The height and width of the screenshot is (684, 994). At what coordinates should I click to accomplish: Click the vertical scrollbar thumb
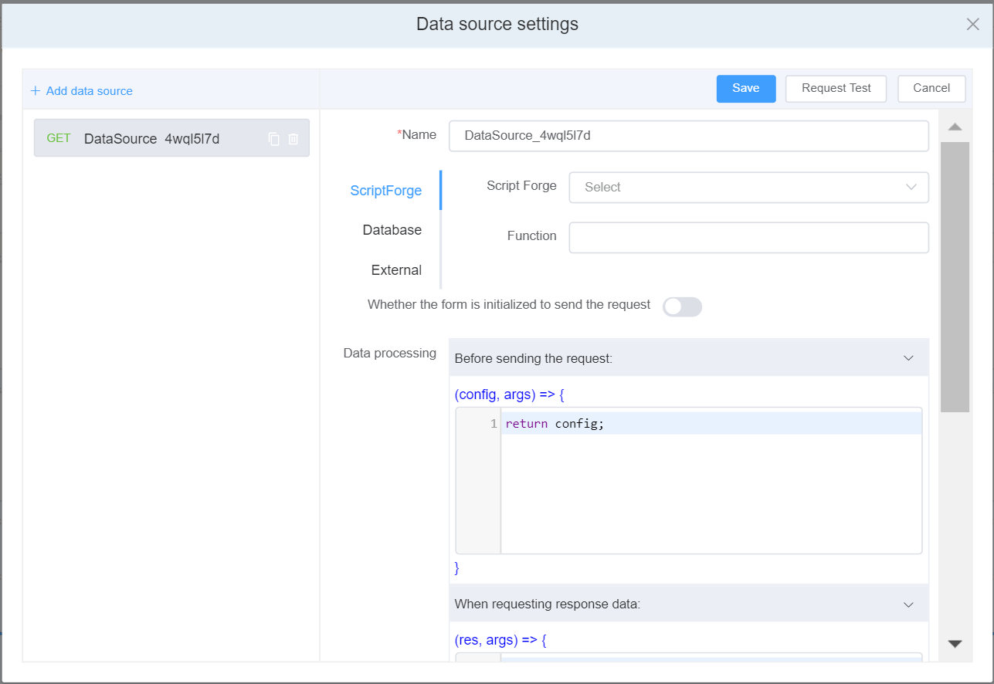(955, 276)
